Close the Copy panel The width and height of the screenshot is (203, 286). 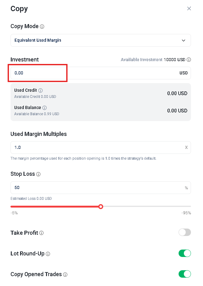pos(189,9)
